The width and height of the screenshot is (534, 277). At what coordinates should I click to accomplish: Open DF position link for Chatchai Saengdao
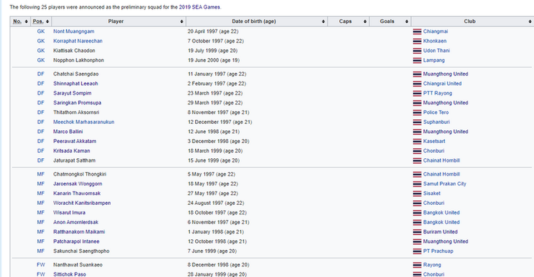point(41,74)
